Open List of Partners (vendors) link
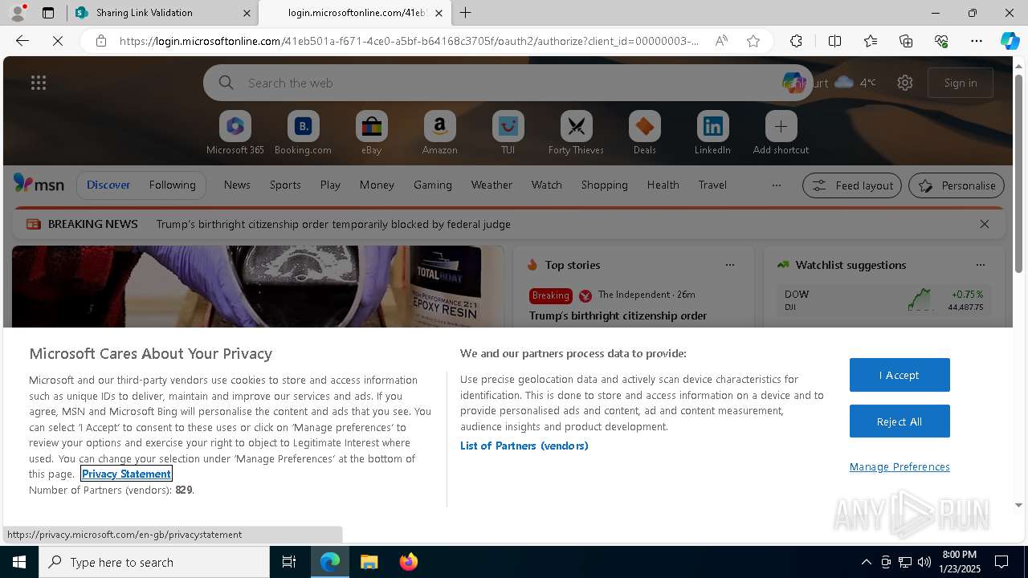This screenshot has height=578, width=1028. [x=524, y=446]
